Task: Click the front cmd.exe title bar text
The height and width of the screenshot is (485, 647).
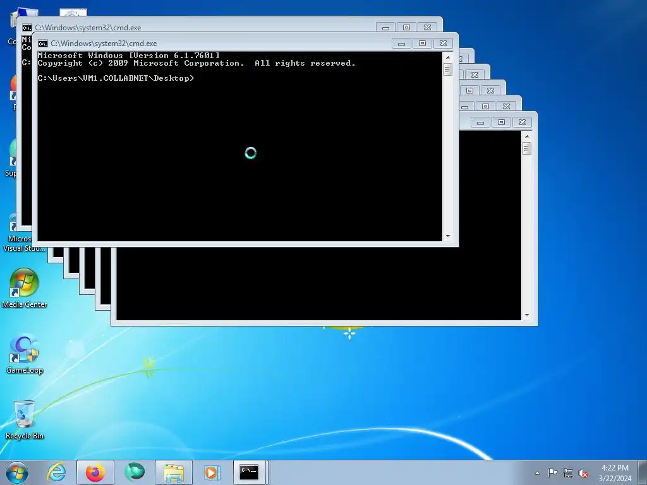Action: (104, 44)
